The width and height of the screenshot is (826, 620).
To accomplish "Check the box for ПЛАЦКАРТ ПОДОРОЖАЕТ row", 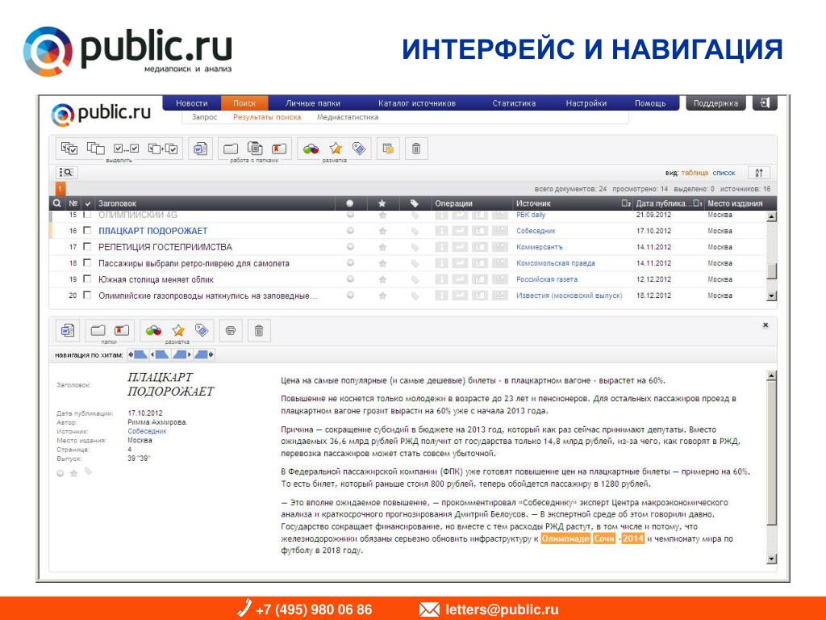I will pyautogui.click(x=87, y=230).
